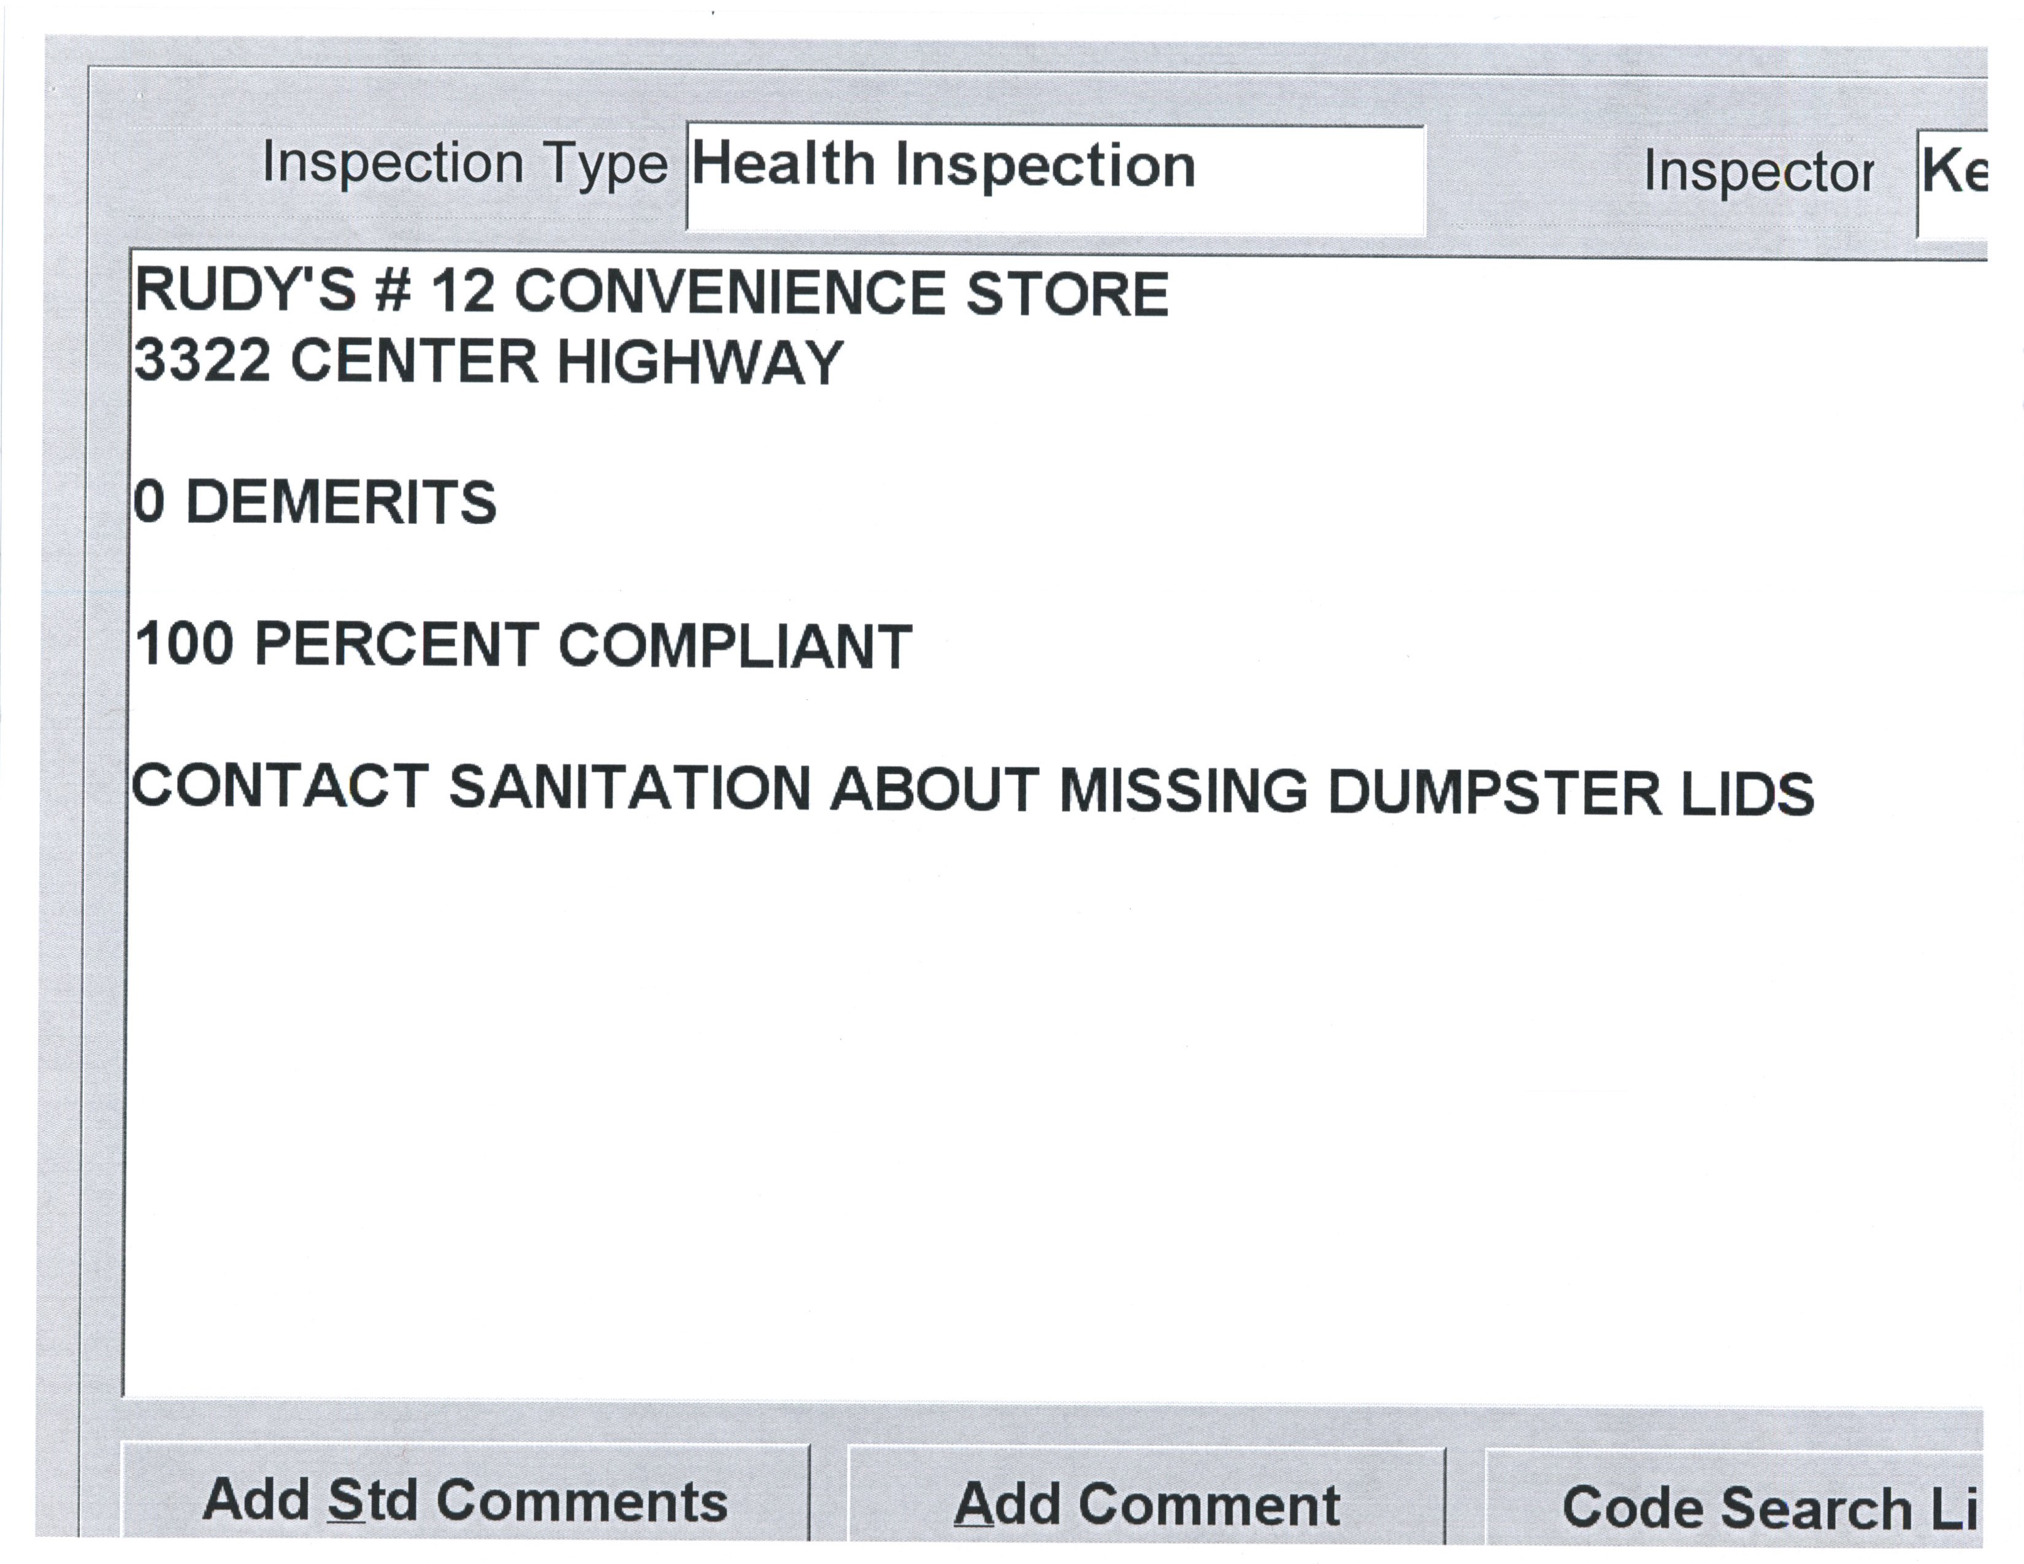Click the word SANITATION in comments
This screenshot has width=2024, height=1564.
click(629, 788)
